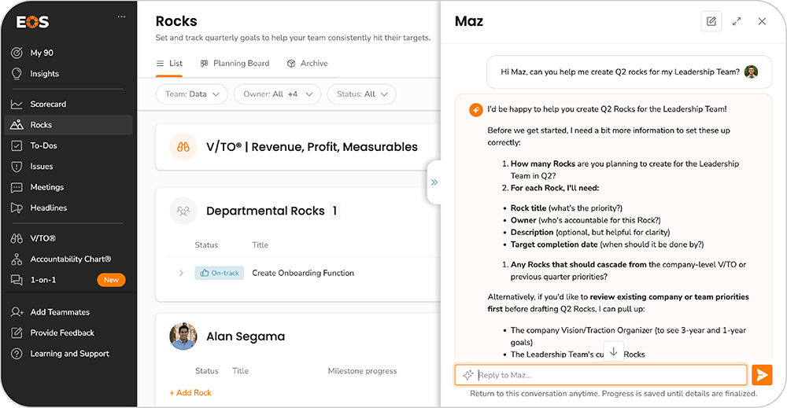Open My 90 page

pos(42,53)
